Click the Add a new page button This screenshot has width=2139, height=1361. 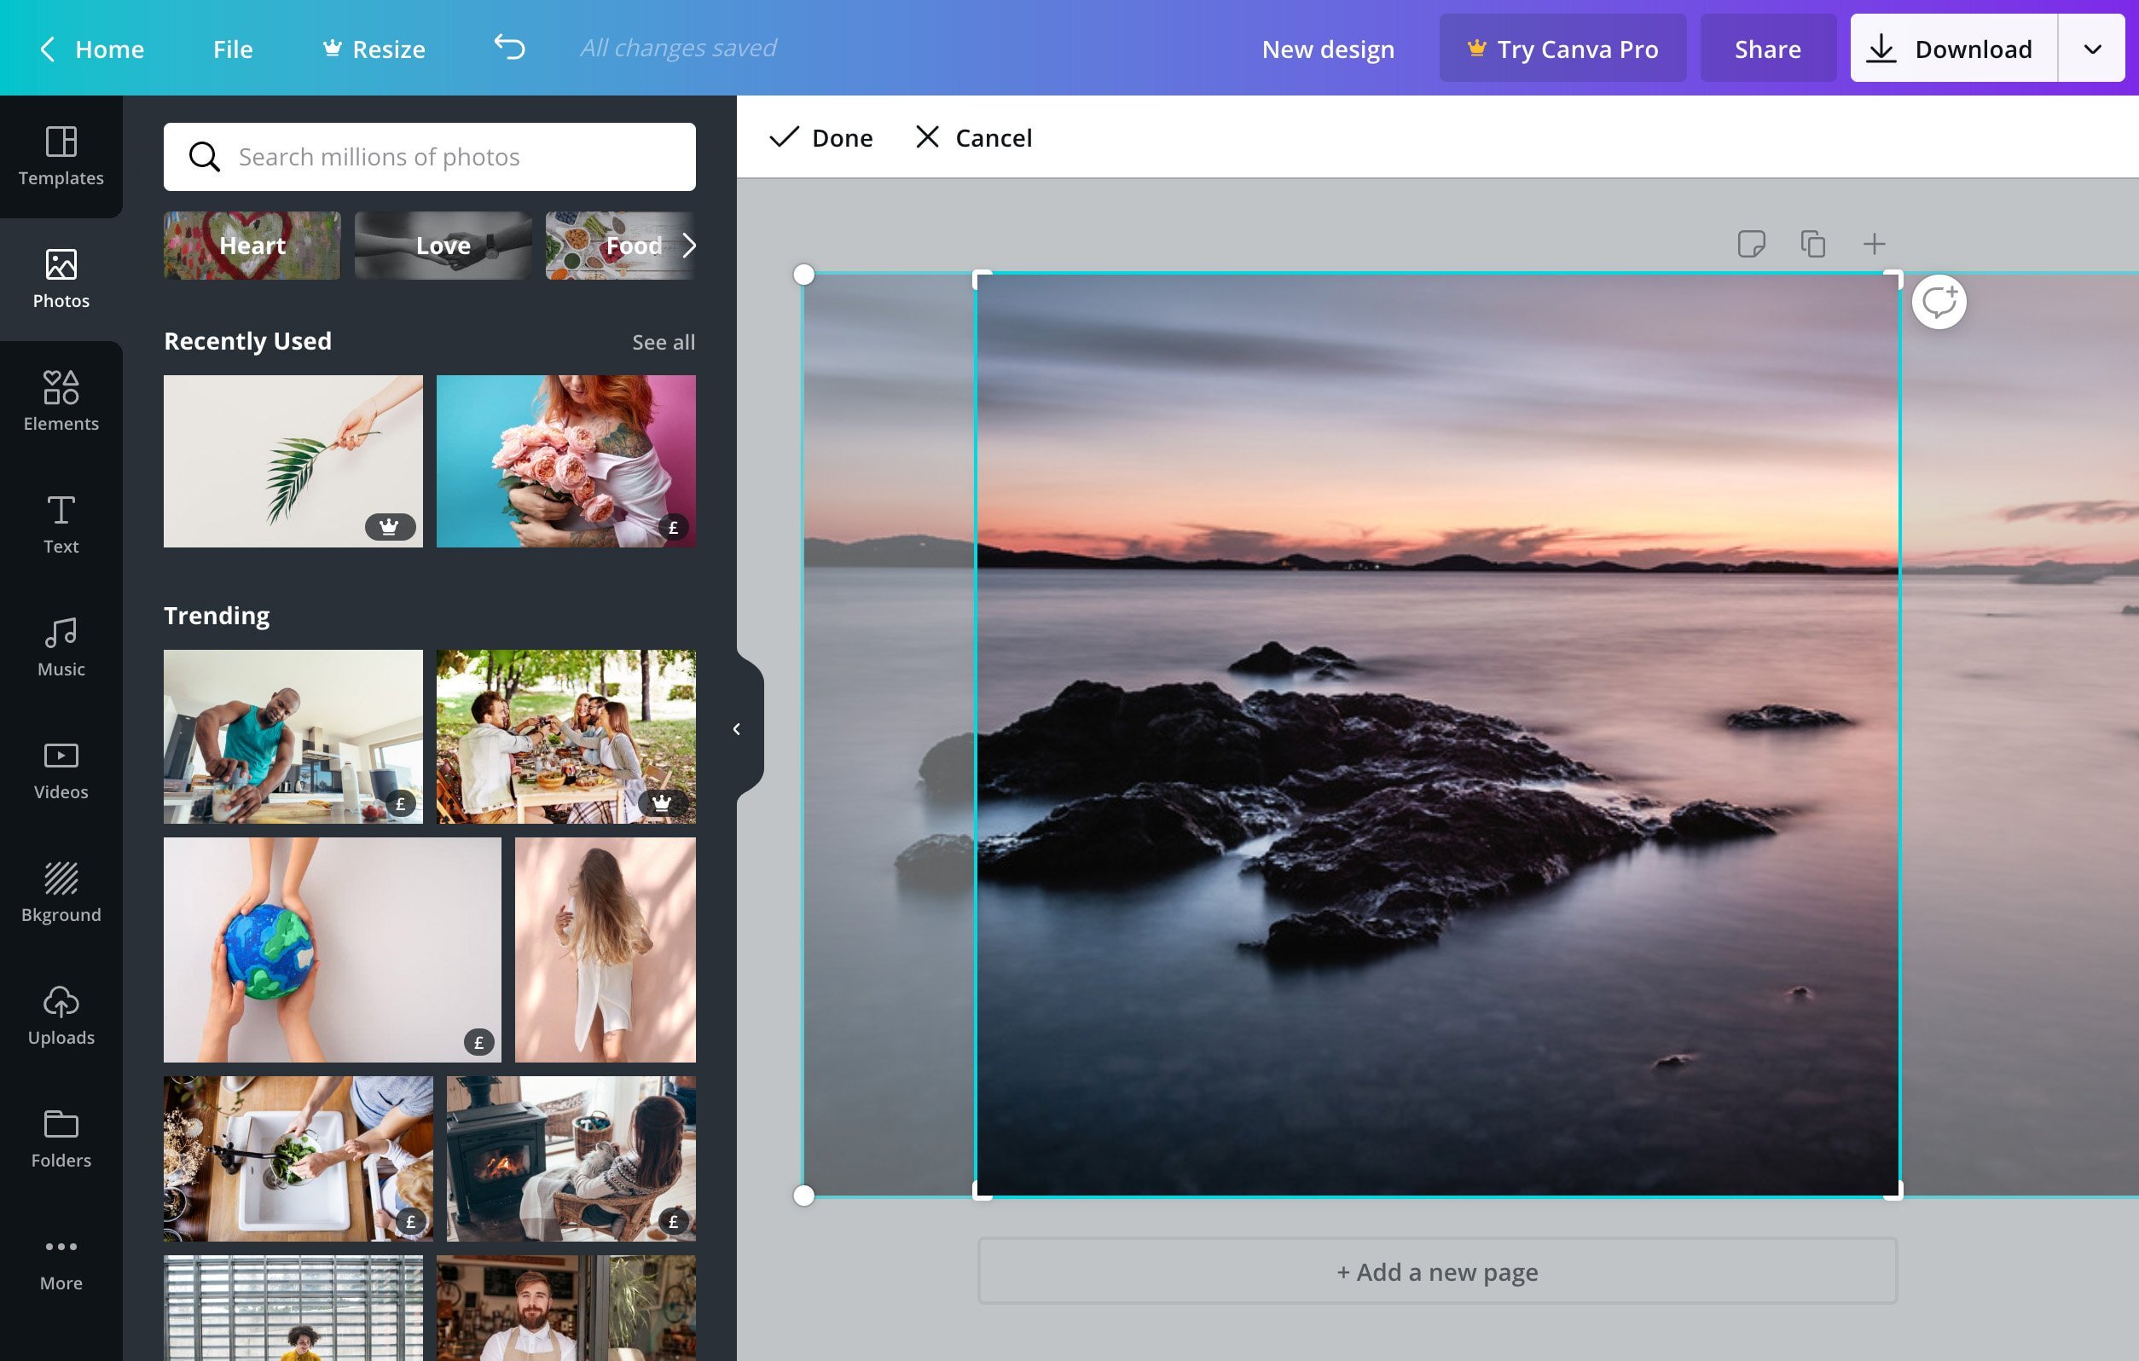click(x=1435, y=1271)
